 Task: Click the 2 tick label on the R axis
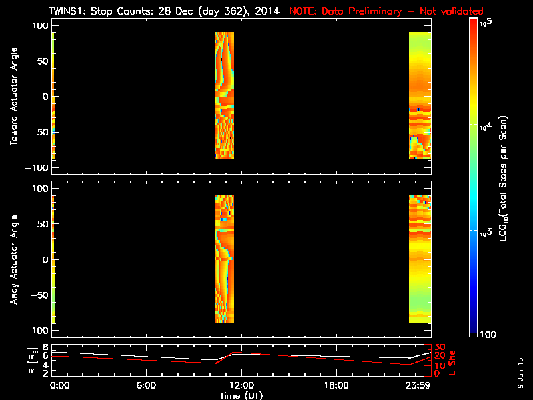click(x=45, y=373)
